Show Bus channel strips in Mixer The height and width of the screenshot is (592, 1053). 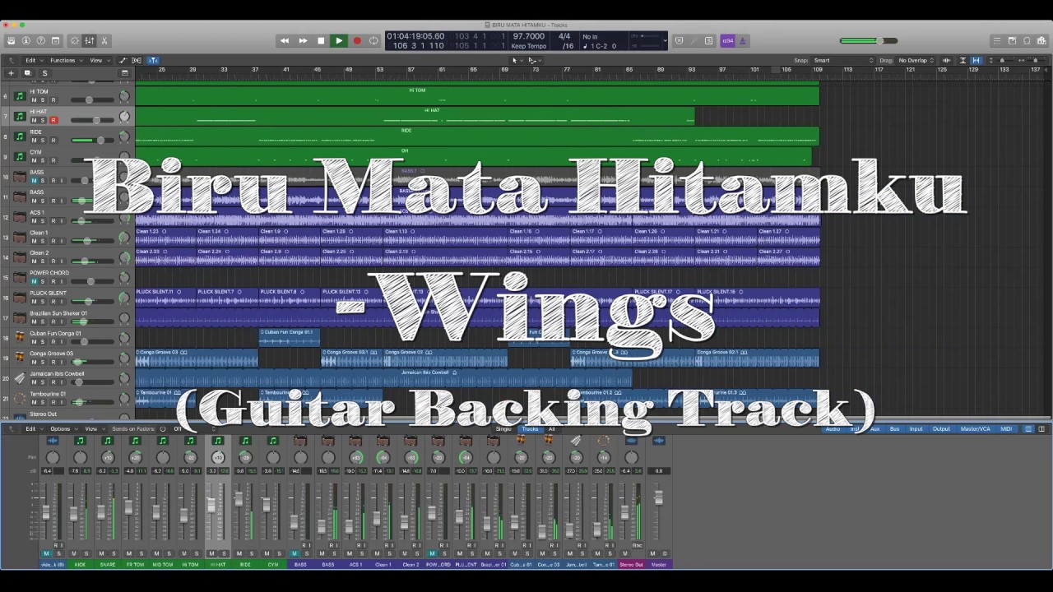pyautogui.click(x=894, y=428)
